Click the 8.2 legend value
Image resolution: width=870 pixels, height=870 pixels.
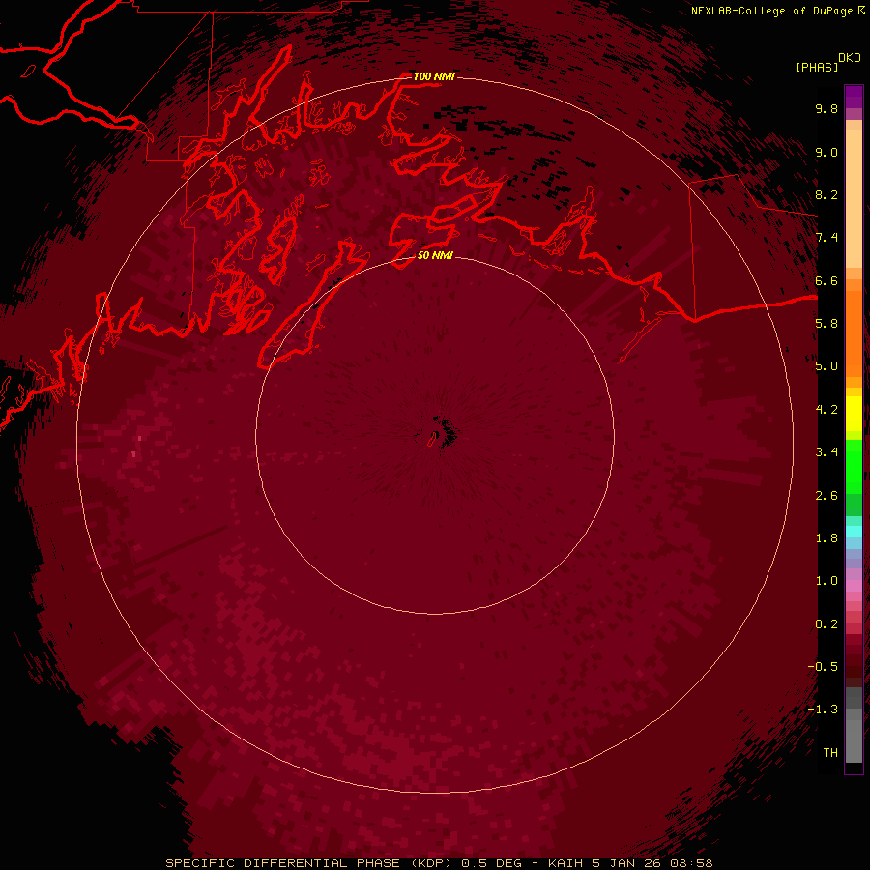826,194
